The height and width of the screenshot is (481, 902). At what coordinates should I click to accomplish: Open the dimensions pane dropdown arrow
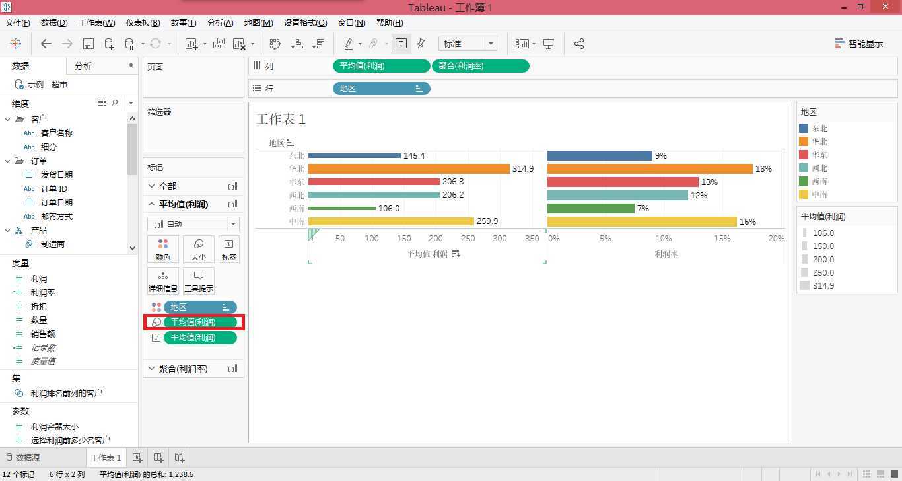131,103
